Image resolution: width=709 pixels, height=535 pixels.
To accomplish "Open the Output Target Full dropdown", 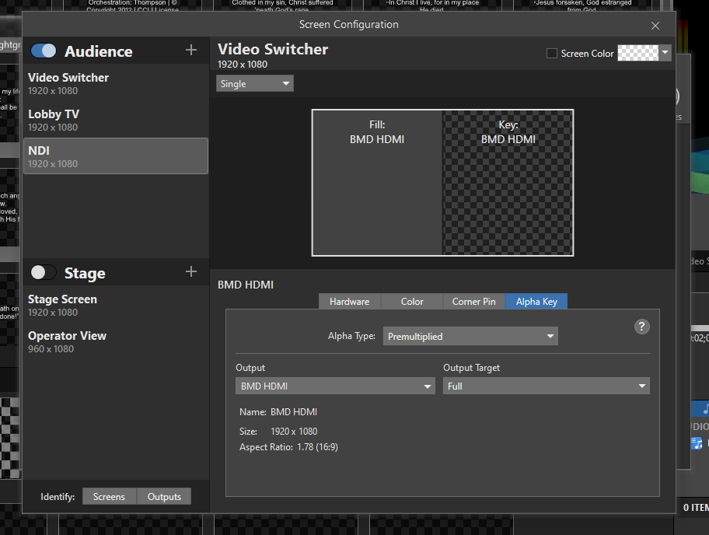I will (x=547, y=386).
